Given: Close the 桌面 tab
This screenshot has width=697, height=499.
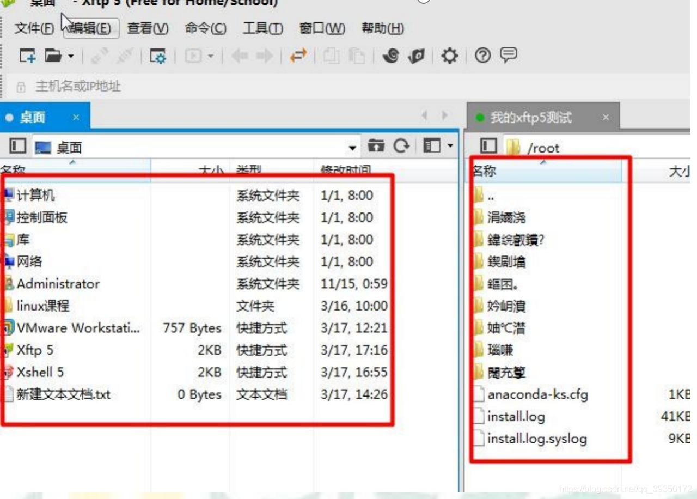Looking at the screenshot, I should point(76,117).
